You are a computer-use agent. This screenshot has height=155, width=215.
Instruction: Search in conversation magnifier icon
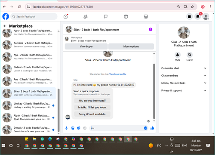pos(190,55)
